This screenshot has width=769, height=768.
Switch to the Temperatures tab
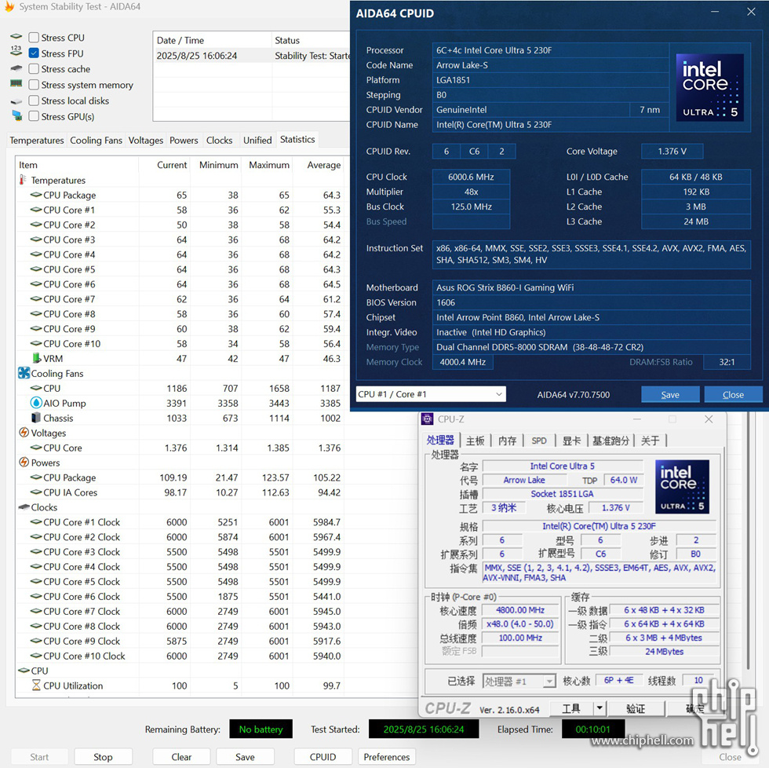(x=37, y=141)
